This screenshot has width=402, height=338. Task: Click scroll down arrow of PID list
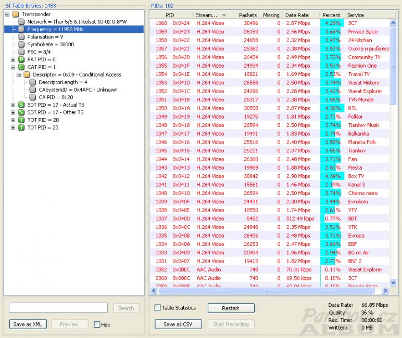click(x=393, y=282)
